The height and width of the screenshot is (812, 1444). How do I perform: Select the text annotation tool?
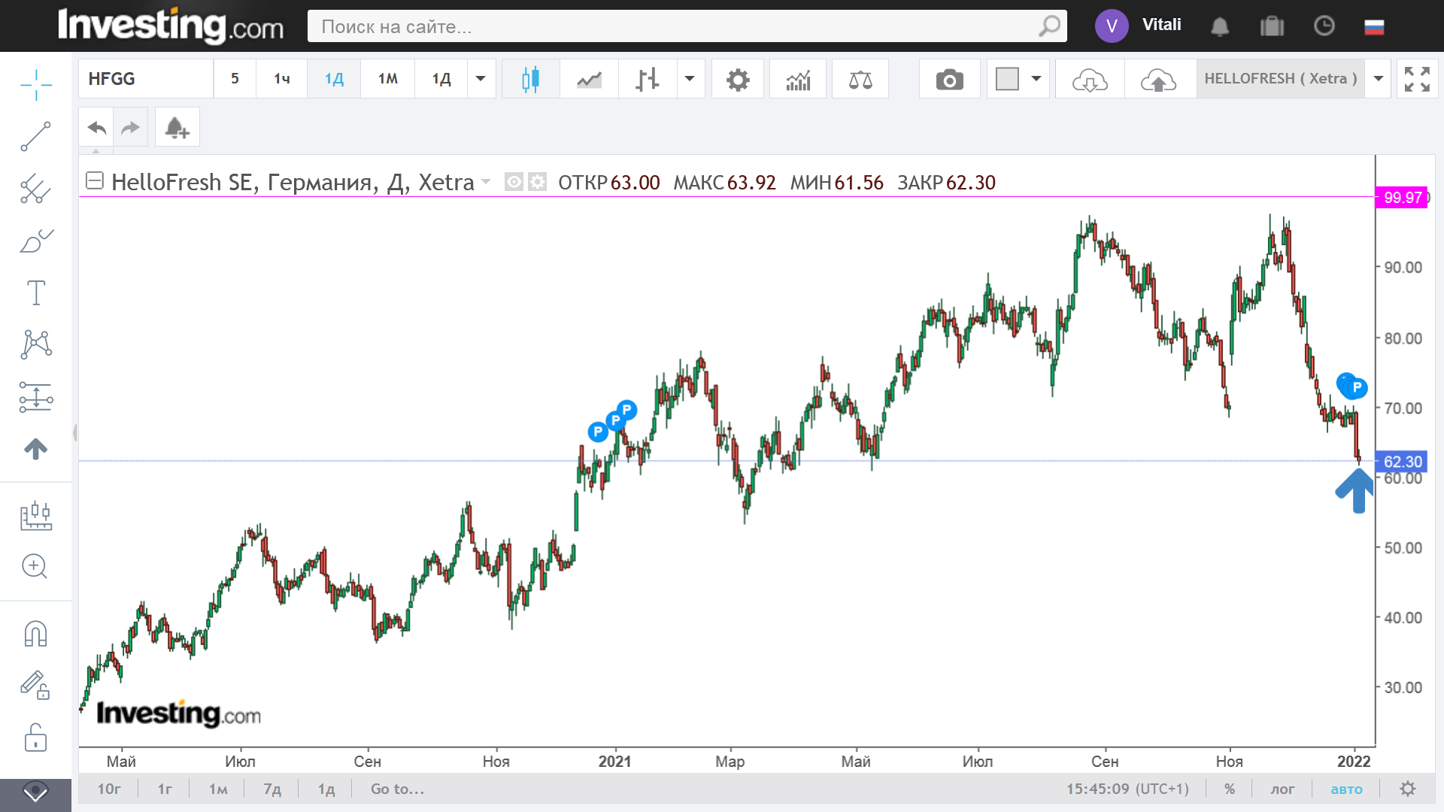click(x=35, y=292)
